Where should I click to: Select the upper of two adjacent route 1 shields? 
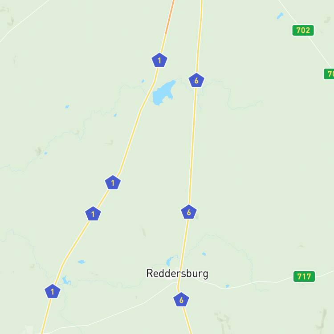pyautogui.click(x=113, y=183)
